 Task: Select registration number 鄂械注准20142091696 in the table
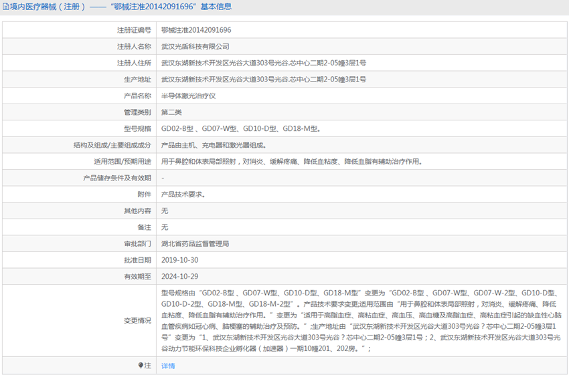coord(196,30)
